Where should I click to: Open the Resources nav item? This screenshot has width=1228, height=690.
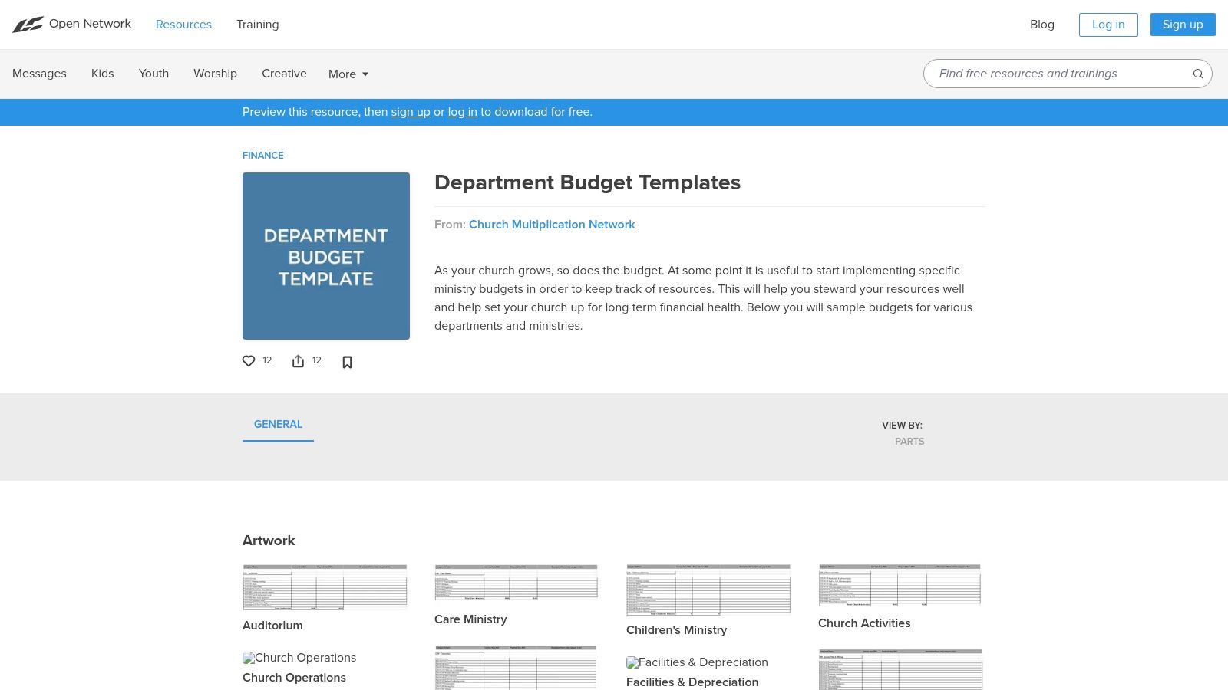coord(183,25)
